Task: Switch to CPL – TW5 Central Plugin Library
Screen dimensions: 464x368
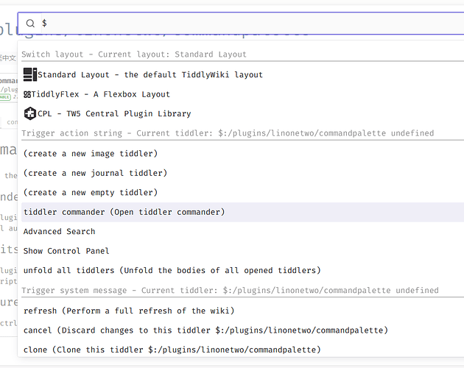Action: click(x=242, y=113)
